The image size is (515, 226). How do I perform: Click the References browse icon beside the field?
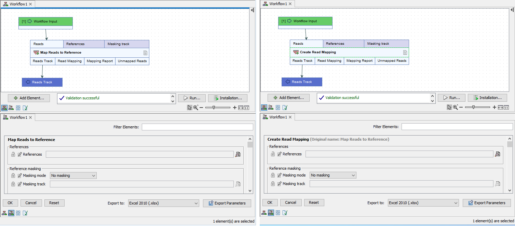[x=238, y=154]
